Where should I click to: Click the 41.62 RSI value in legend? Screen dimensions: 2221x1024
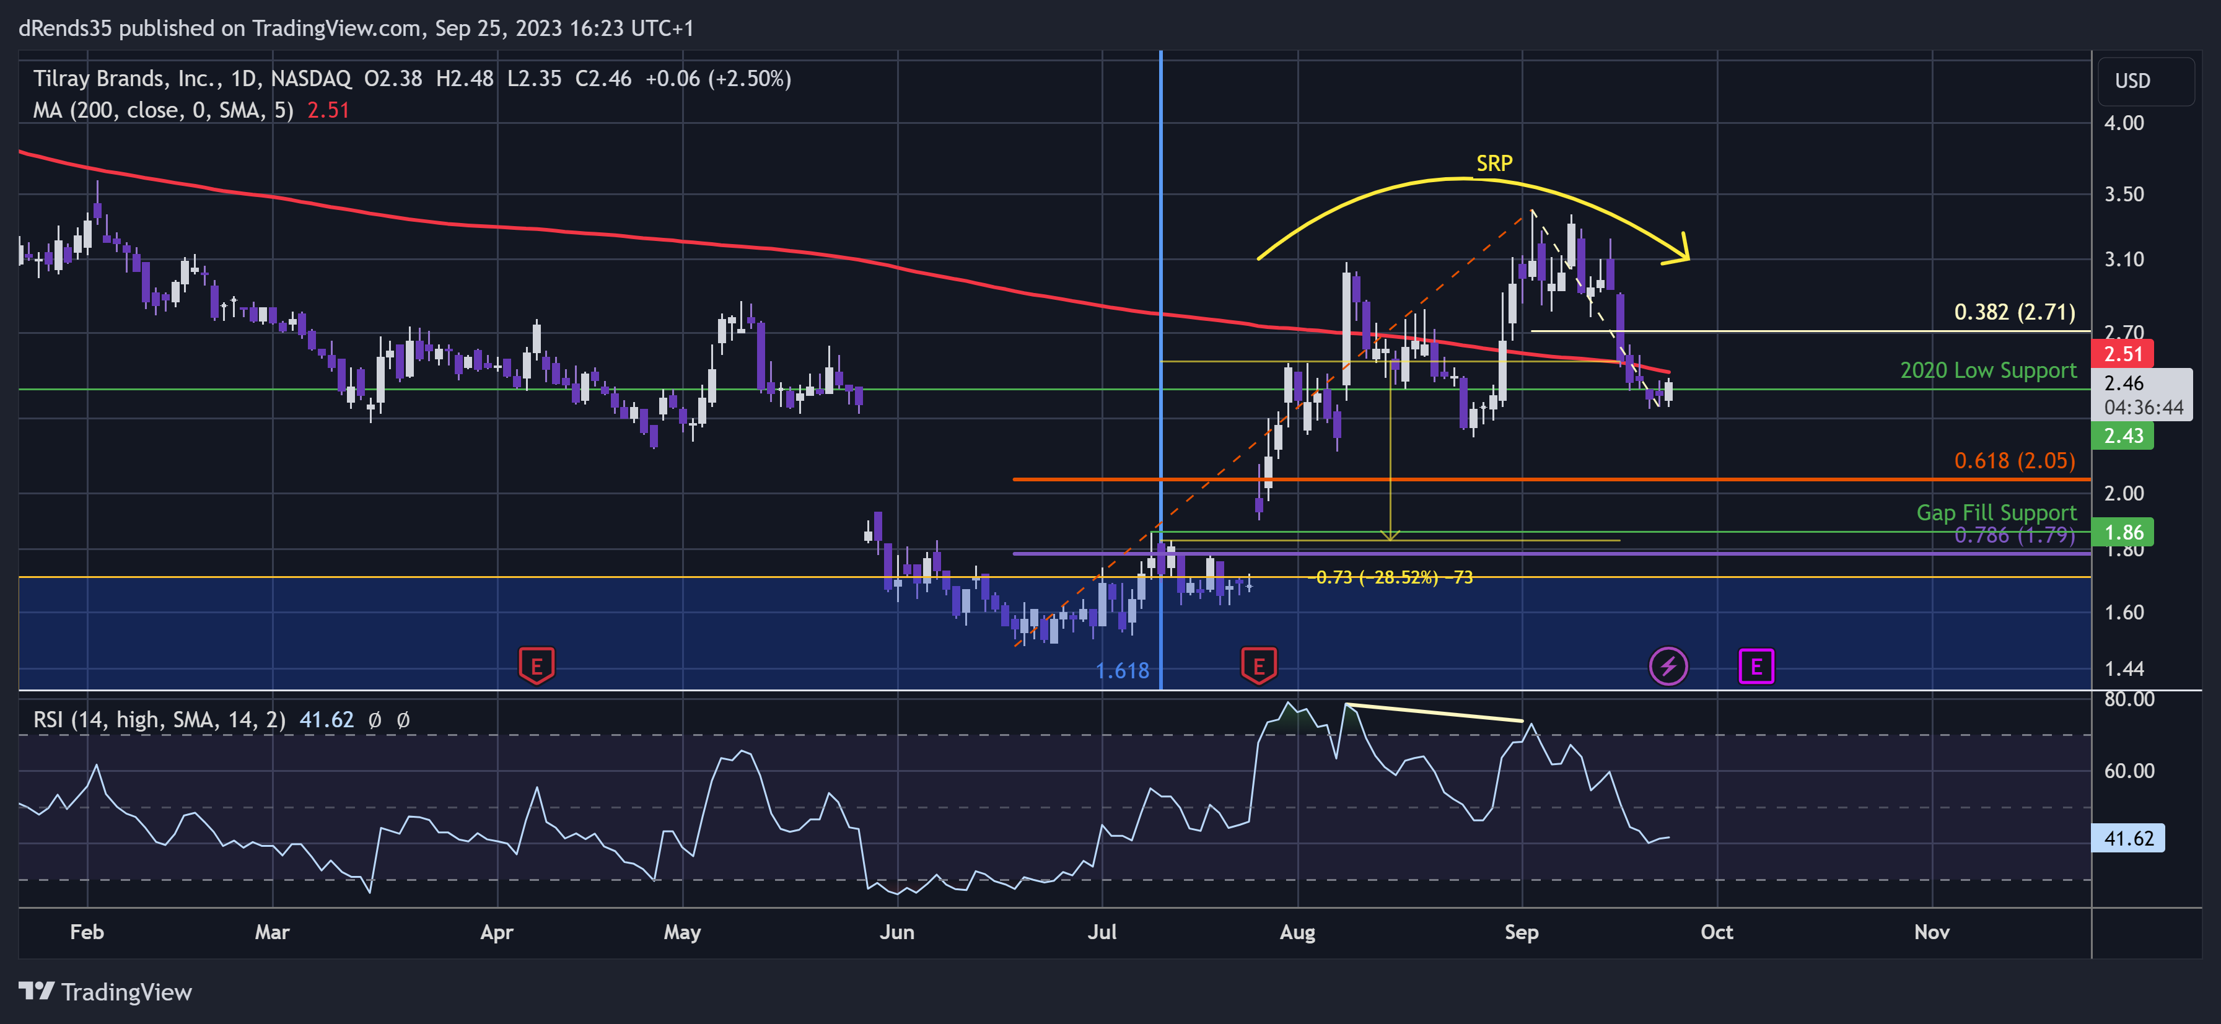326,720
